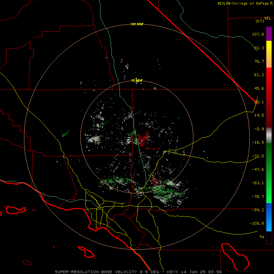The height and width of the screenshot is (274, 274).
Task: Click the -32.0 scale value
Action: 258,156
